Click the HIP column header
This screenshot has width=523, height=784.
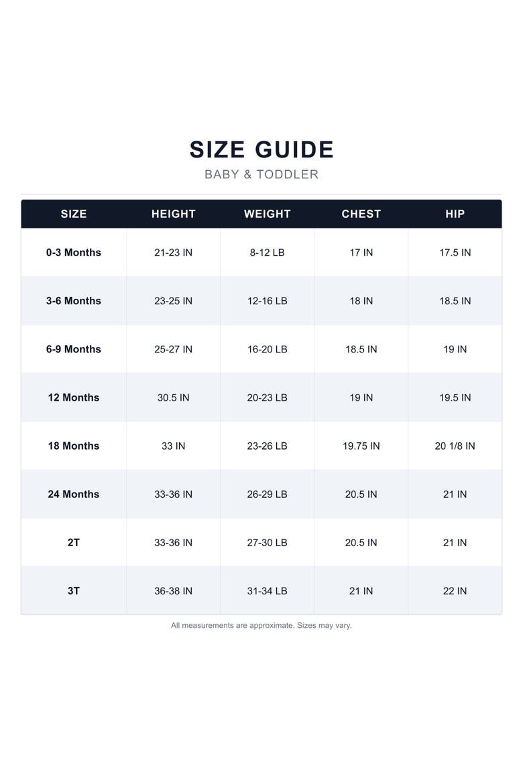pyautogui.click(x=455, y=214)
